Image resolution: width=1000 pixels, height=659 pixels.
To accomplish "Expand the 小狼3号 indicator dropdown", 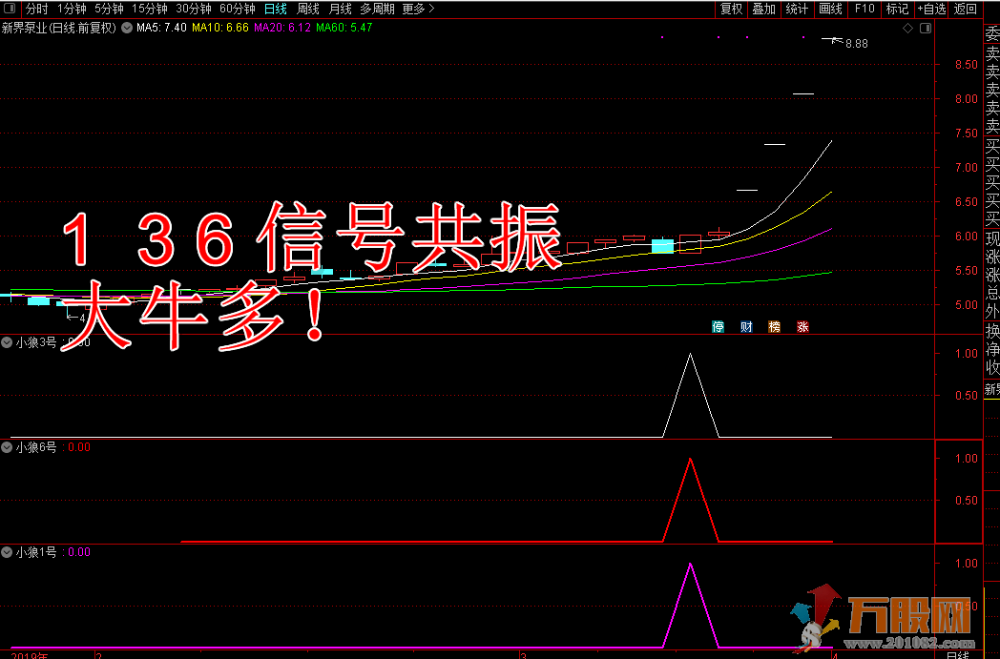I will (x=7, y=343).
